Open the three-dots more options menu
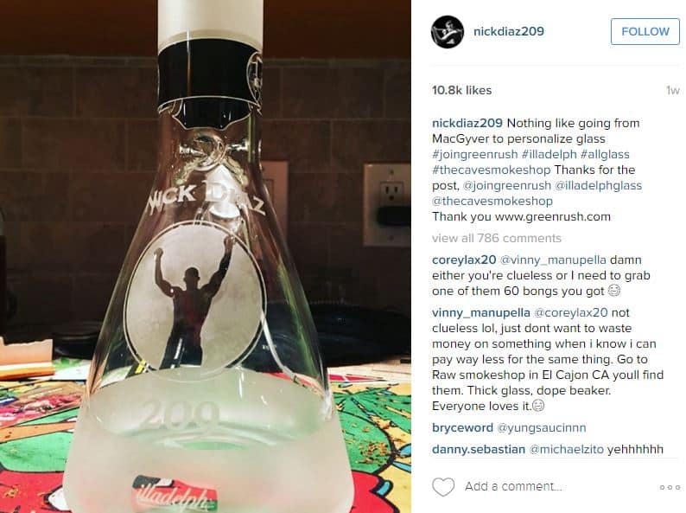The width and height of the screenshot is (686, 513). 670,487
